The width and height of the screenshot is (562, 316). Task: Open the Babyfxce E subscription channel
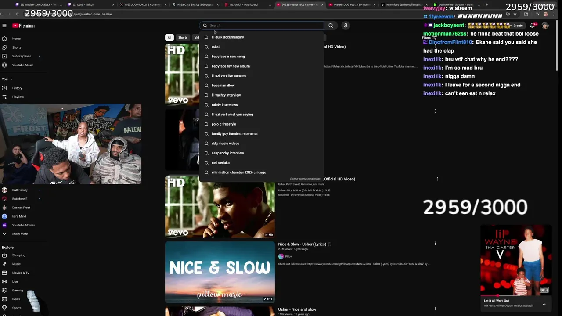(20, 199)
